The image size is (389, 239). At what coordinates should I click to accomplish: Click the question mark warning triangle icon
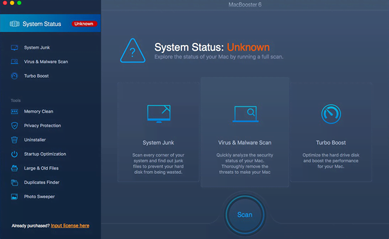click(x=133, y=51)
